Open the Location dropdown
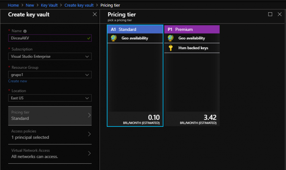The width and height of the screenshot is (286, 170). tap(50, 98)
